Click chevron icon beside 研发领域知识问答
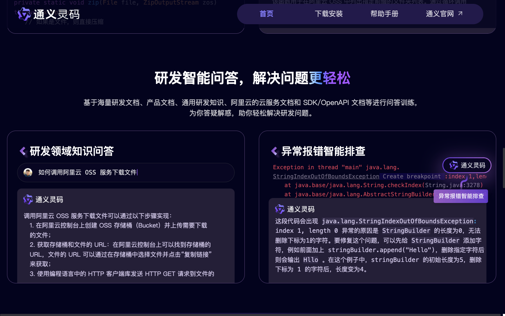This screenshot has height=316, width=505. coord(23,151)
